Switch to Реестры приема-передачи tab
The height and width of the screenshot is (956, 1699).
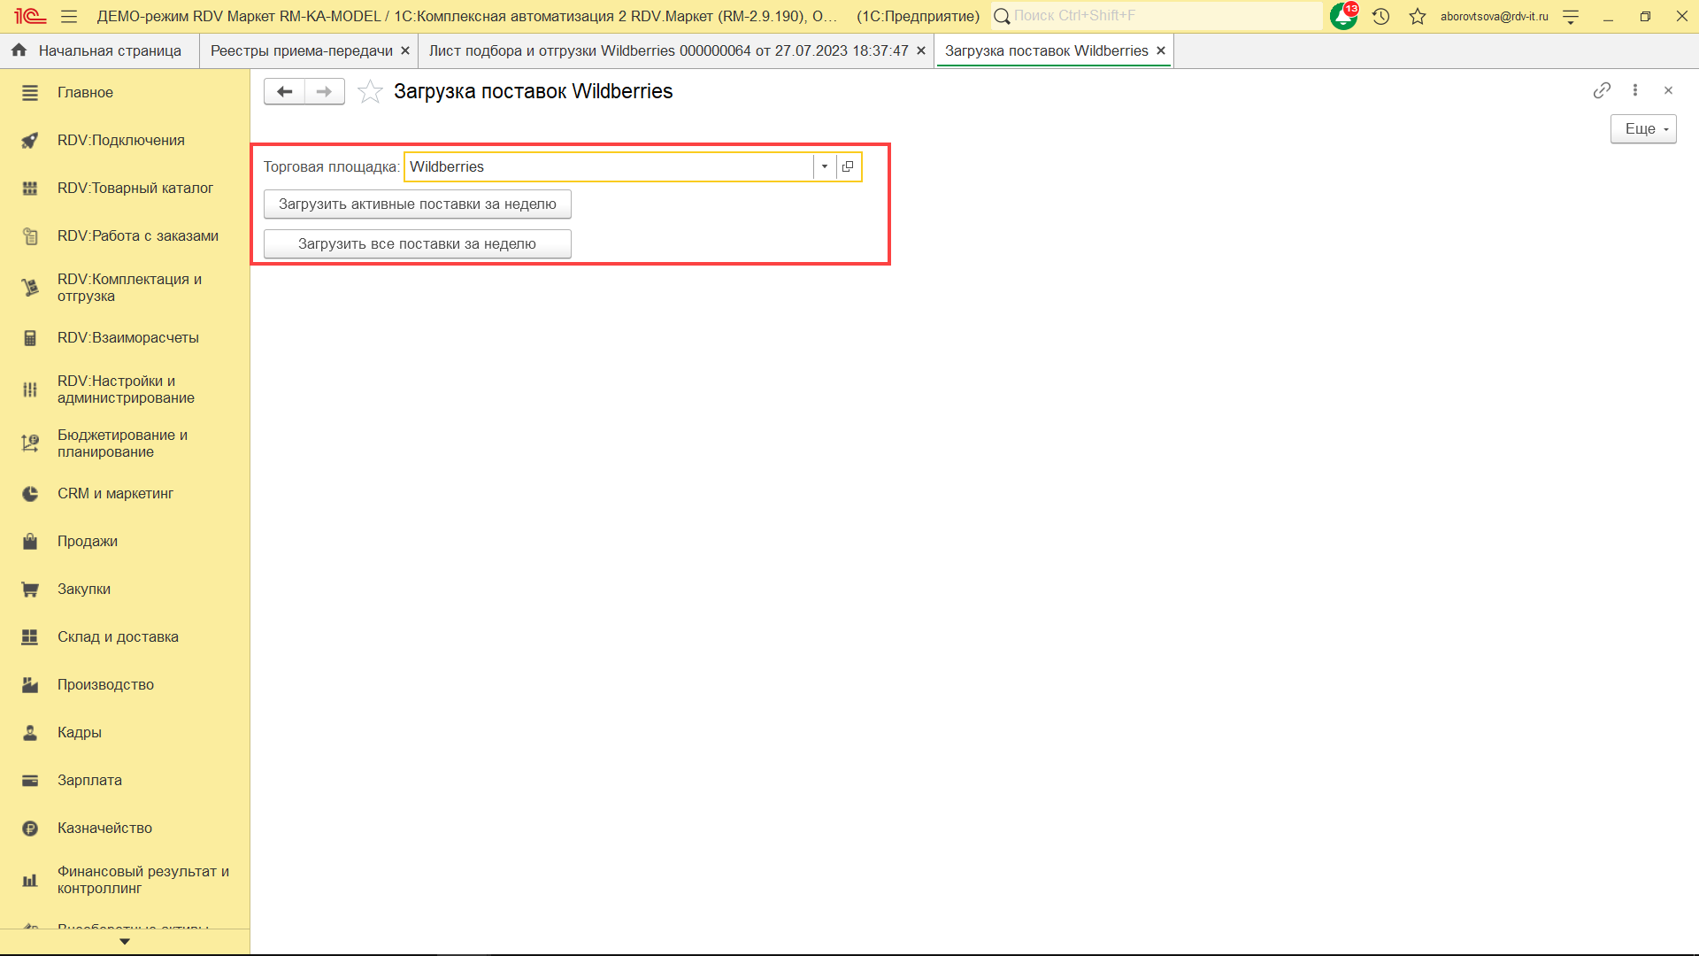point(301,50)
